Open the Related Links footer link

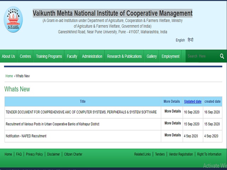[x=143, y=154]
